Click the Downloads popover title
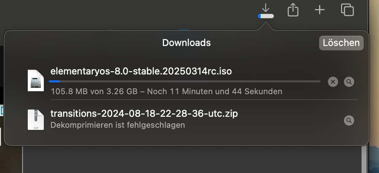Viewport: 379px width, 173px height. point(186,43)
